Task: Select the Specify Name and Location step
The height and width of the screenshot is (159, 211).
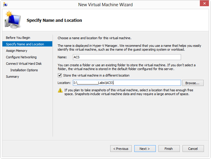Action: (25, 44)
